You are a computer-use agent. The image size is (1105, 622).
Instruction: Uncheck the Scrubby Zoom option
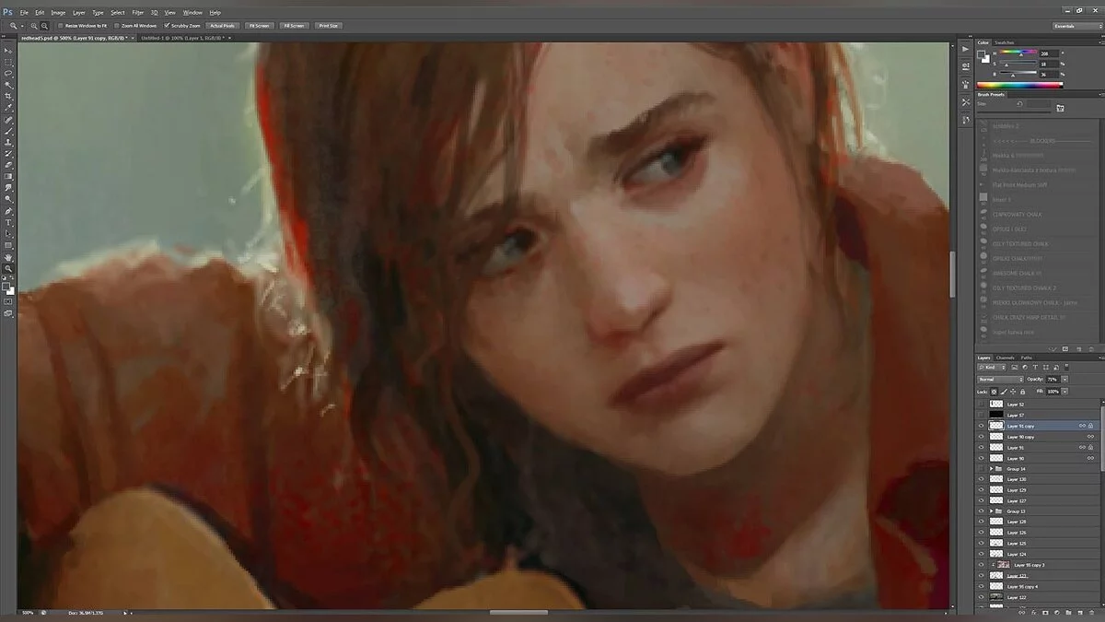tap(166, 26)
